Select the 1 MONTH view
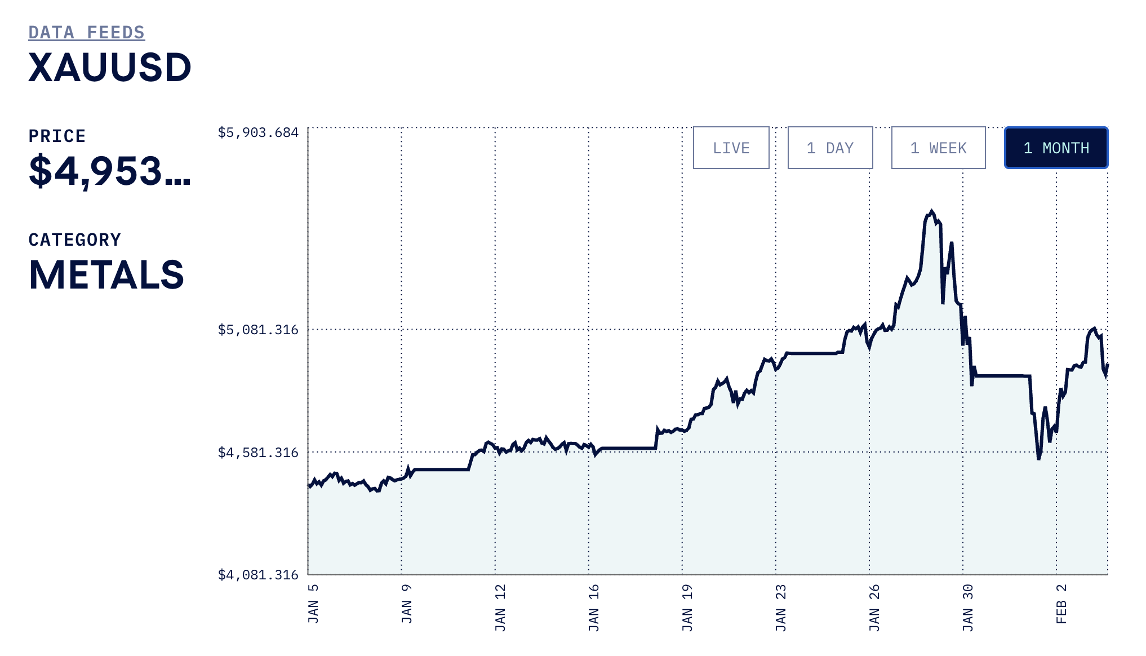 (1056, 148)
